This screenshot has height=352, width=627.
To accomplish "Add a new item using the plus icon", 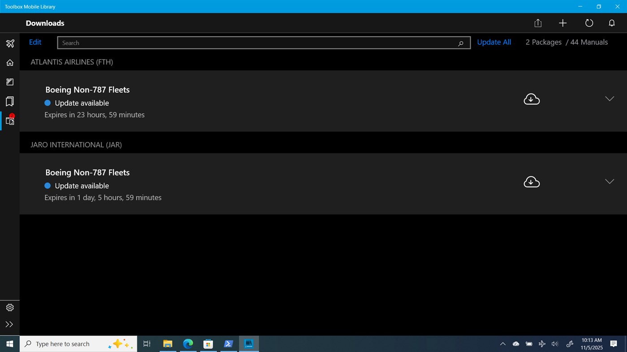I will pos(562,23).
